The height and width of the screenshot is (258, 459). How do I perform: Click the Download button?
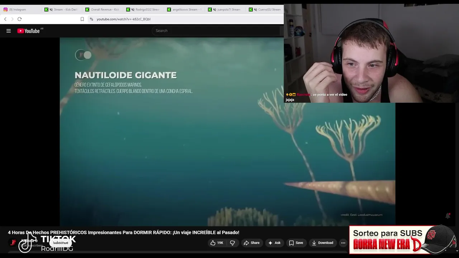[x=322, y=243]
